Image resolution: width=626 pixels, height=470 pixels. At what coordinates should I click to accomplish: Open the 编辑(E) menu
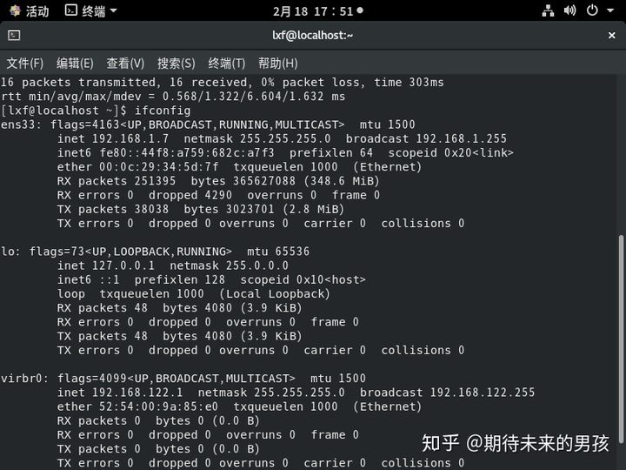[75, 64]
